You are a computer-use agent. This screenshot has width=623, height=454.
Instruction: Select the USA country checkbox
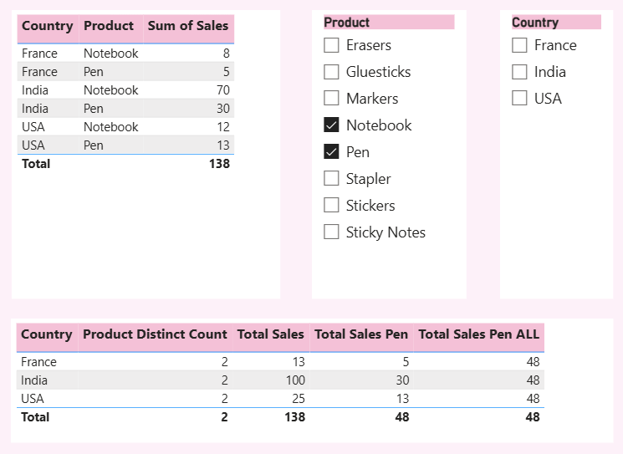point(520,99)
